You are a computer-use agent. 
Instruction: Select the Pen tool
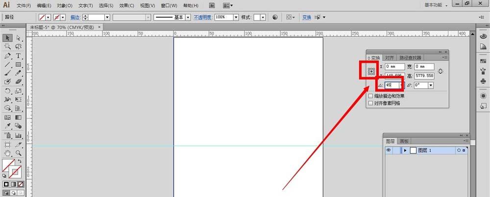pyautogui.click(x=8, y=56)
